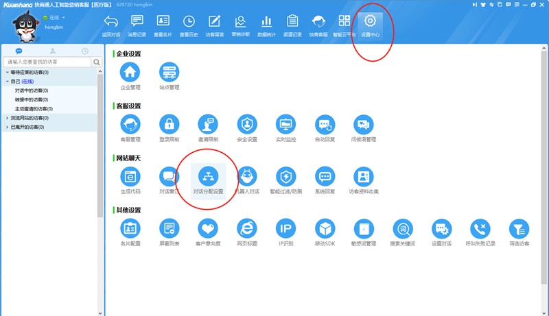Open 筛选访客 filter icon
Viewport: 549px width, 316px height.
click(519, 228)
